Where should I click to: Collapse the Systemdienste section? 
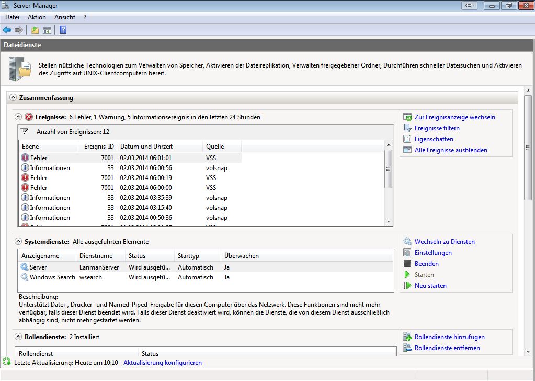(x=18, y=242)
